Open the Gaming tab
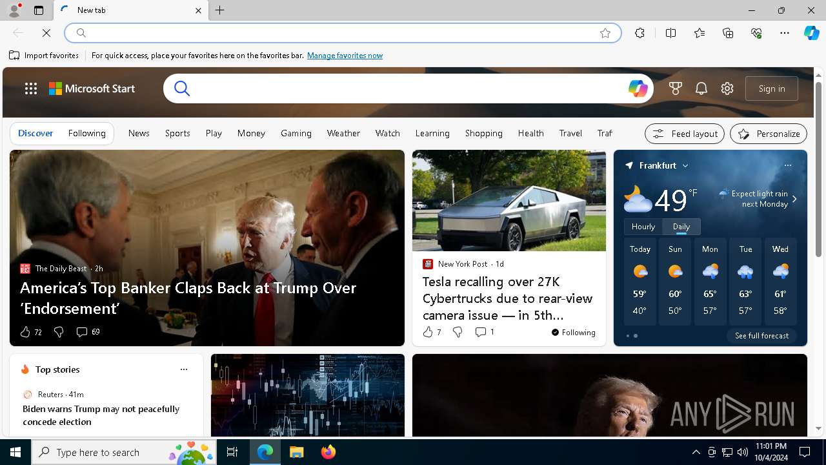This screenshot has width=826, height=465. (x=296, y=133)
